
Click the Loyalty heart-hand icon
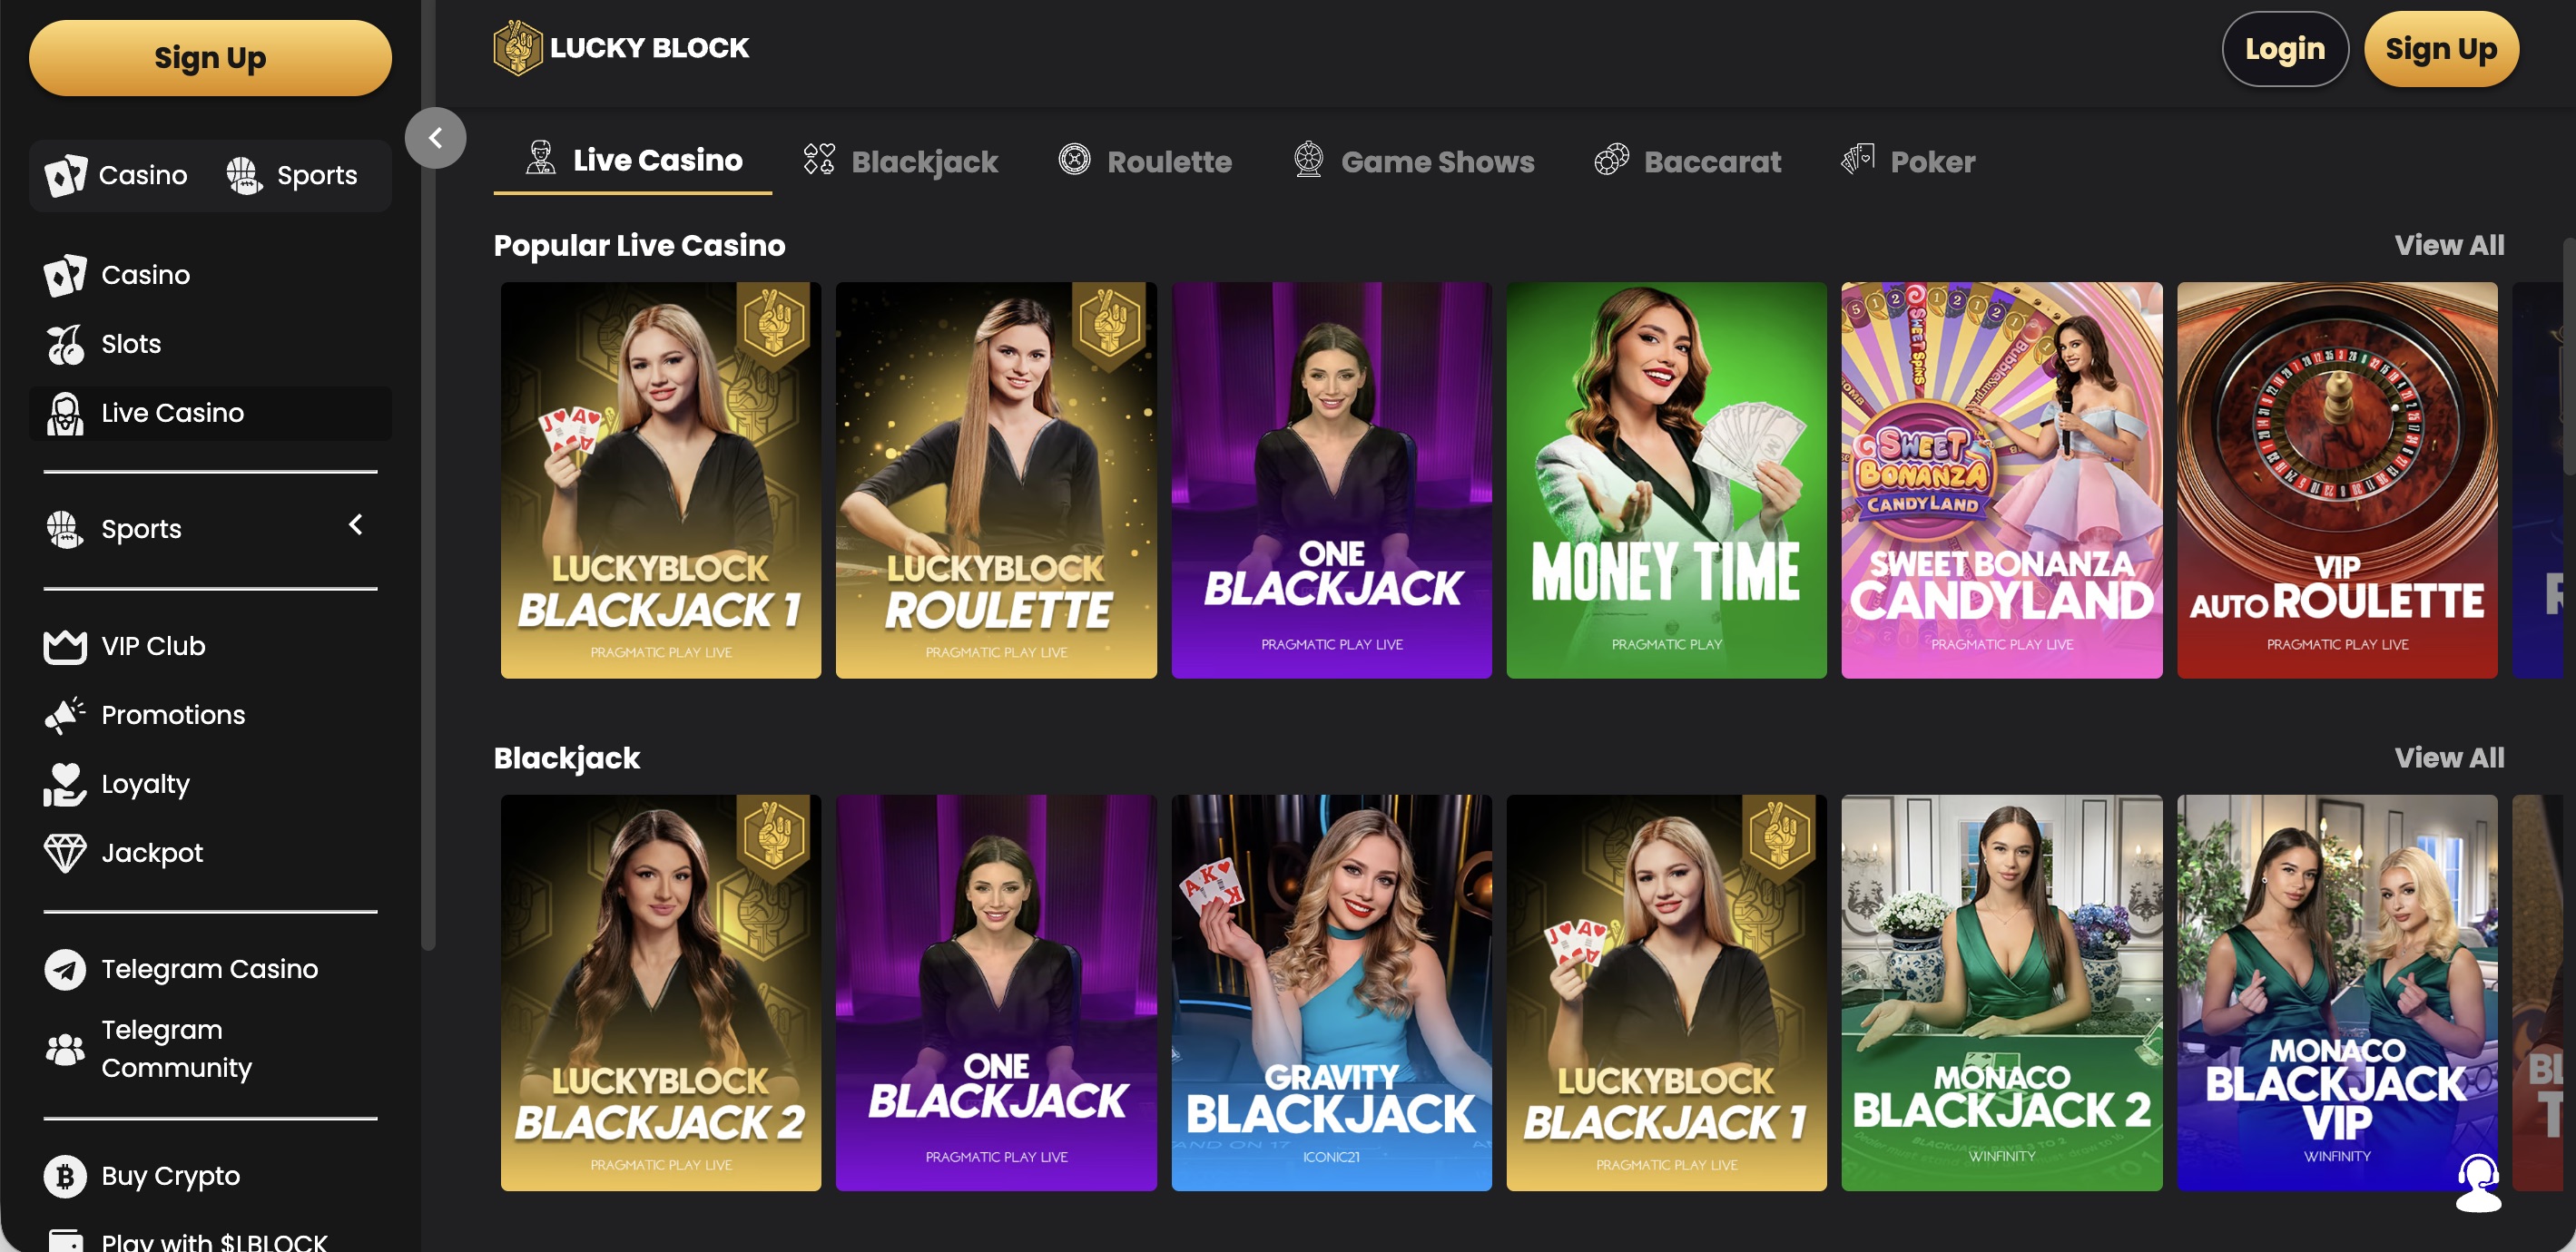point(65,785)
